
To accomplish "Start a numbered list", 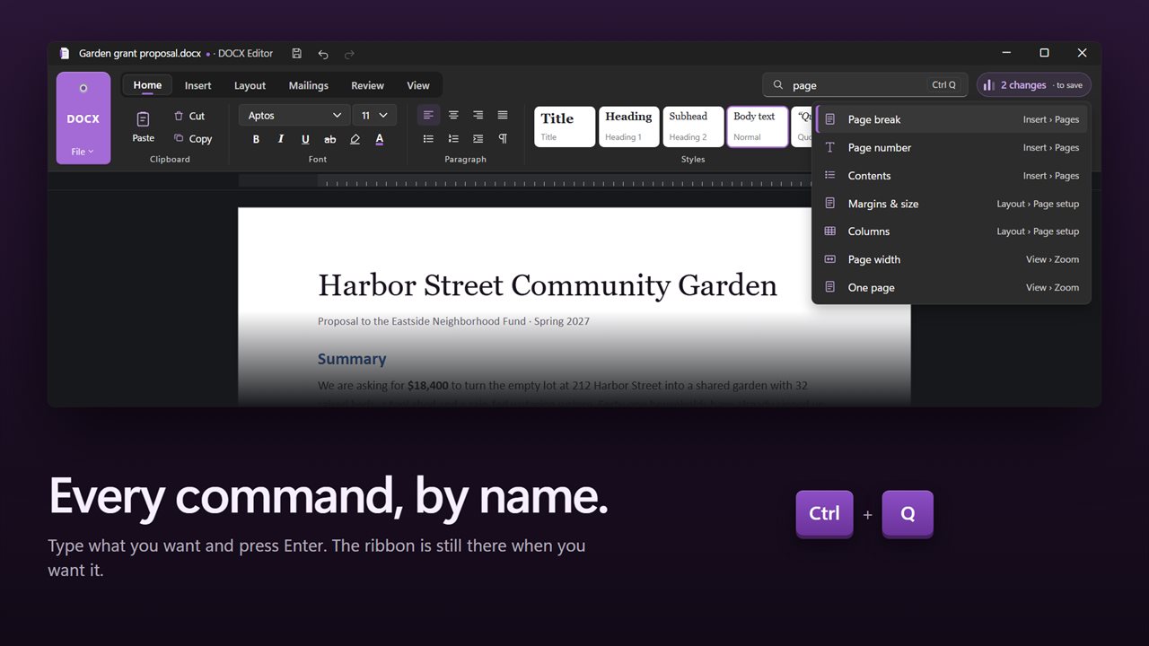I will (453, 139).
